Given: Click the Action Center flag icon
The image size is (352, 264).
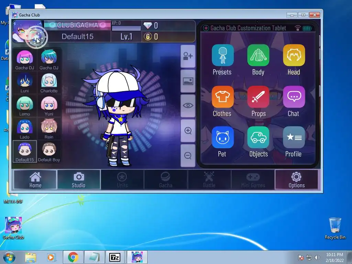Looking at the screenshot, I should pyautogui.click(x=300, y=257).
